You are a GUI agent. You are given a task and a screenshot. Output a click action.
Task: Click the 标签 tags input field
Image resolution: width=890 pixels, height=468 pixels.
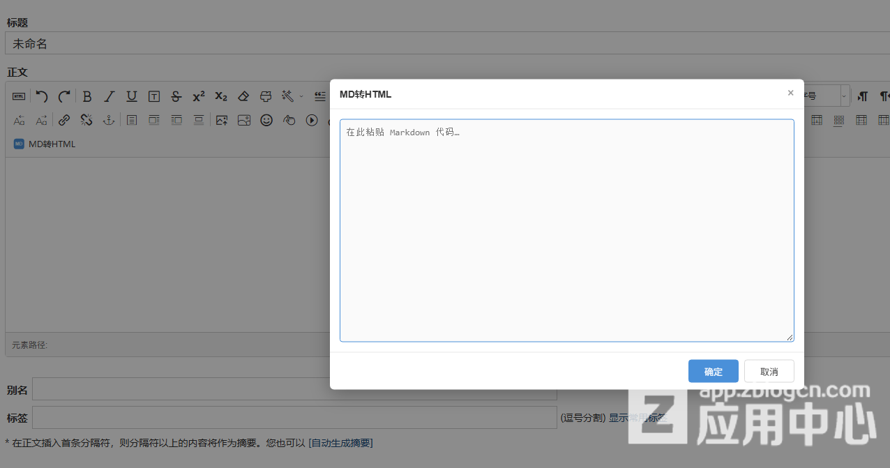[x=294, y=418]
